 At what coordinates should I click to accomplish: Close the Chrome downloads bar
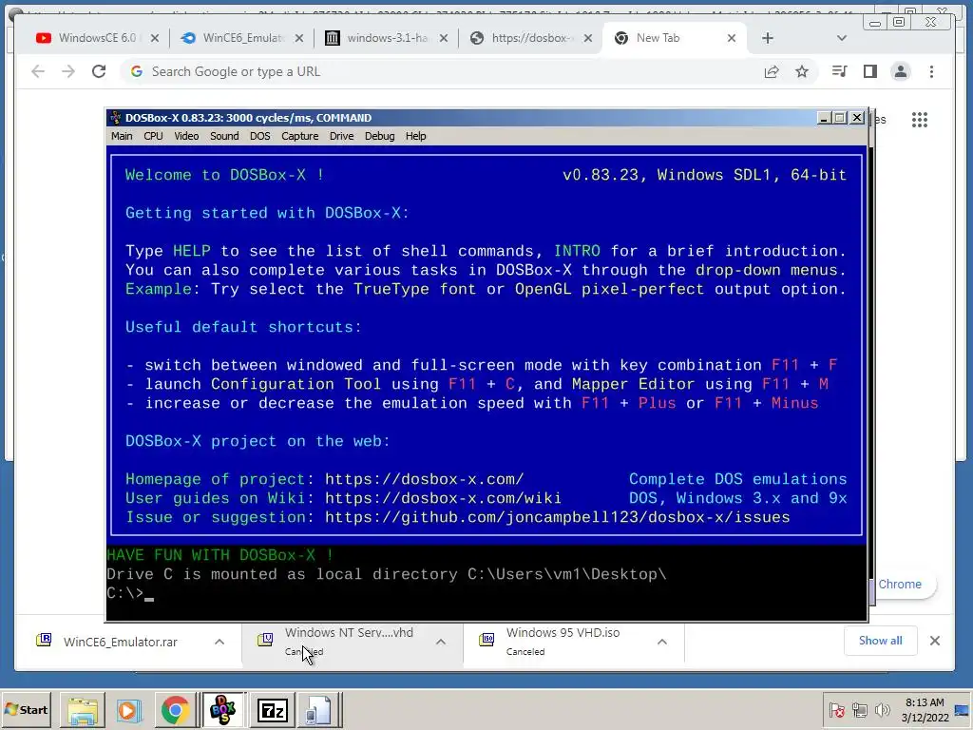tap(935, 641)
